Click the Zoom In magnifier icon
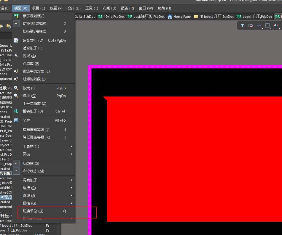 tap(16, 88)
